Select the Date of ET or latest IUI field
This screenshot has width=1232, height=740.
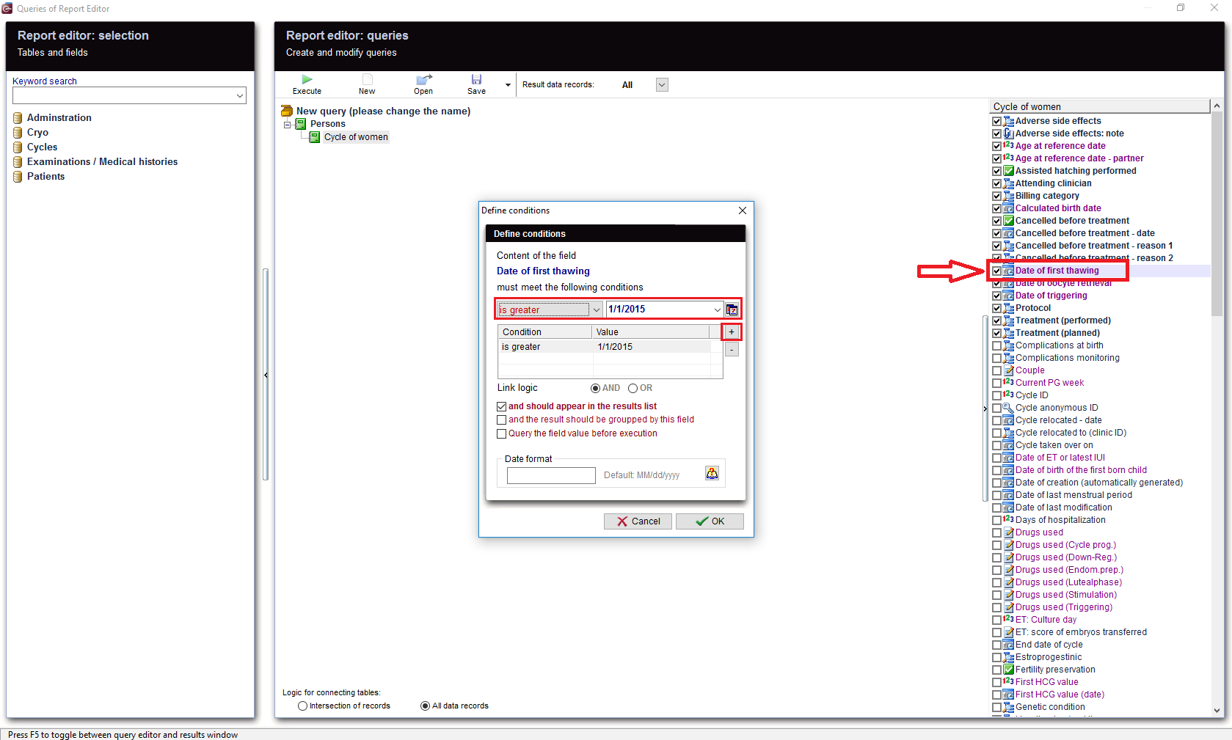[1060, 458]
